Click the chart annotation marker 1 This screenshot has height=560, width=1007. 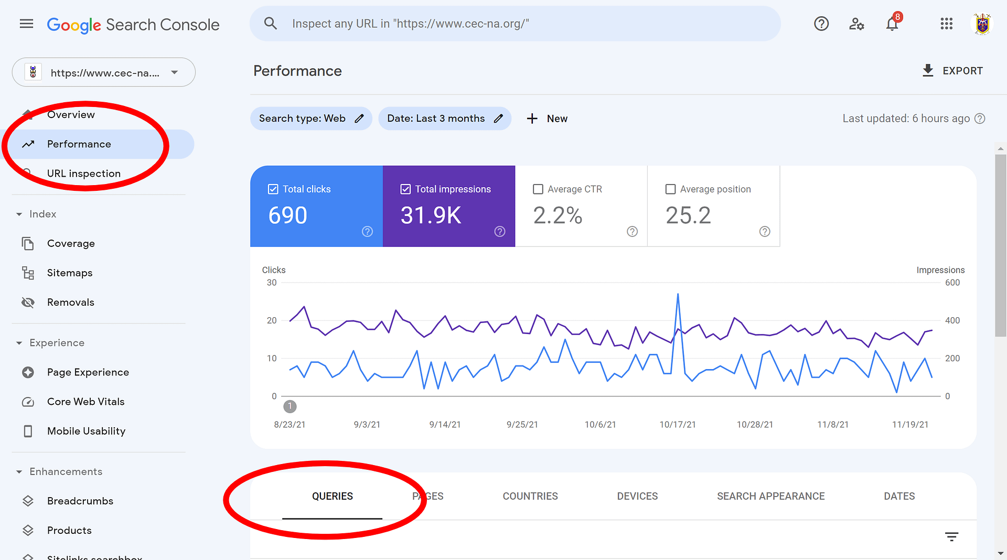click(290, 406)
